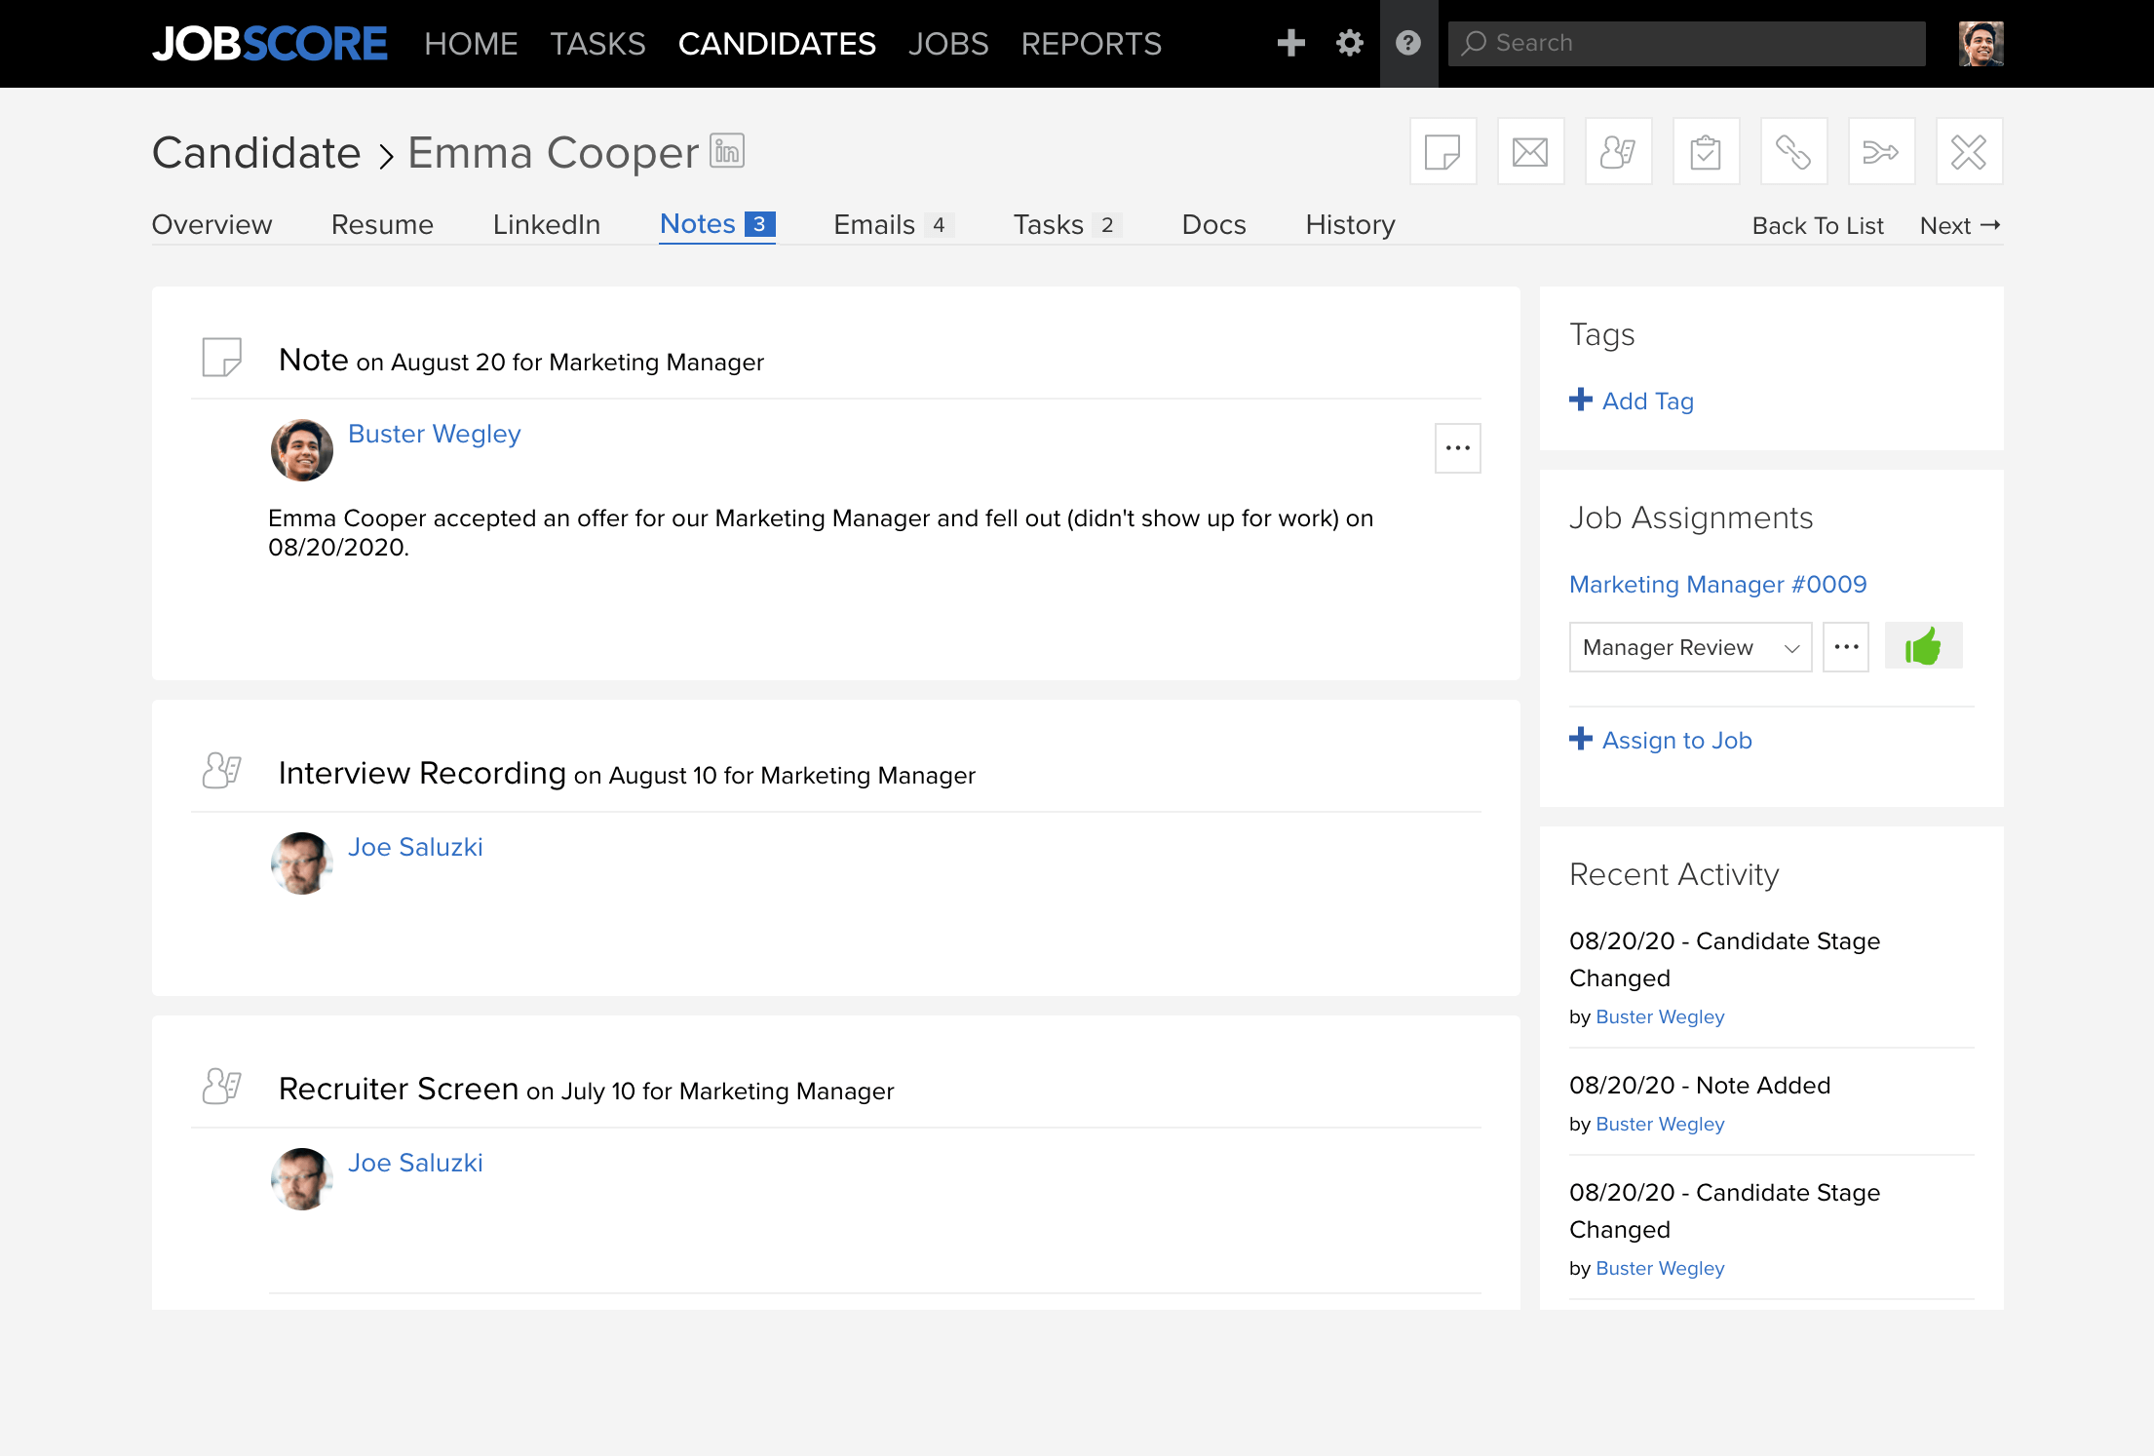
Task: Click Buster Wegley under Note Added activity
Action: tap(1660, 1124)
